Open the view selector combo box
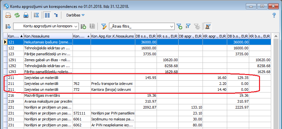 coord(46,26)
